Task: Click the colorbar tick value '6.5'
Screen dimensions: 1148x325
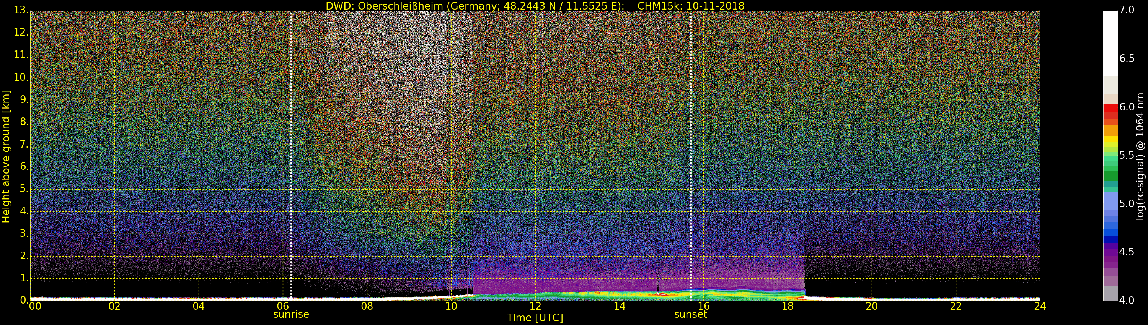Action: coord(1127,58)
